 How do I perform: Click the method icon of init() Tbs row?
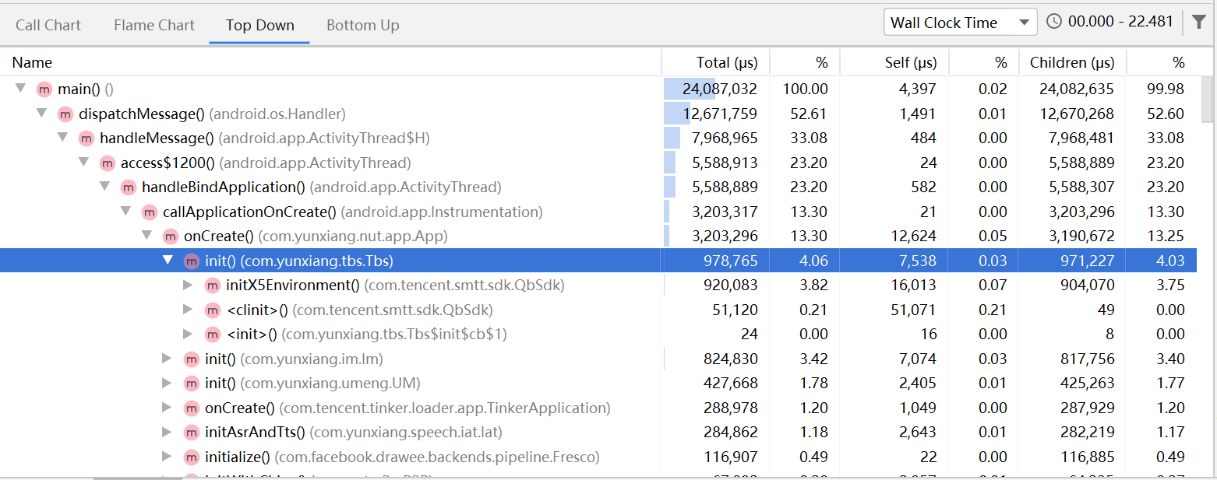coord(192,261)
